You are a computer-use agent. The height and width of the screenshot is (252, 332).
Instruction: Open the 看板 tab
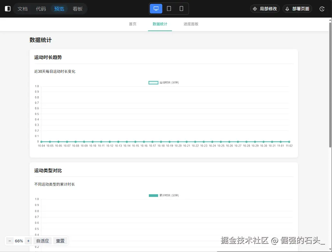coord(78,9)
